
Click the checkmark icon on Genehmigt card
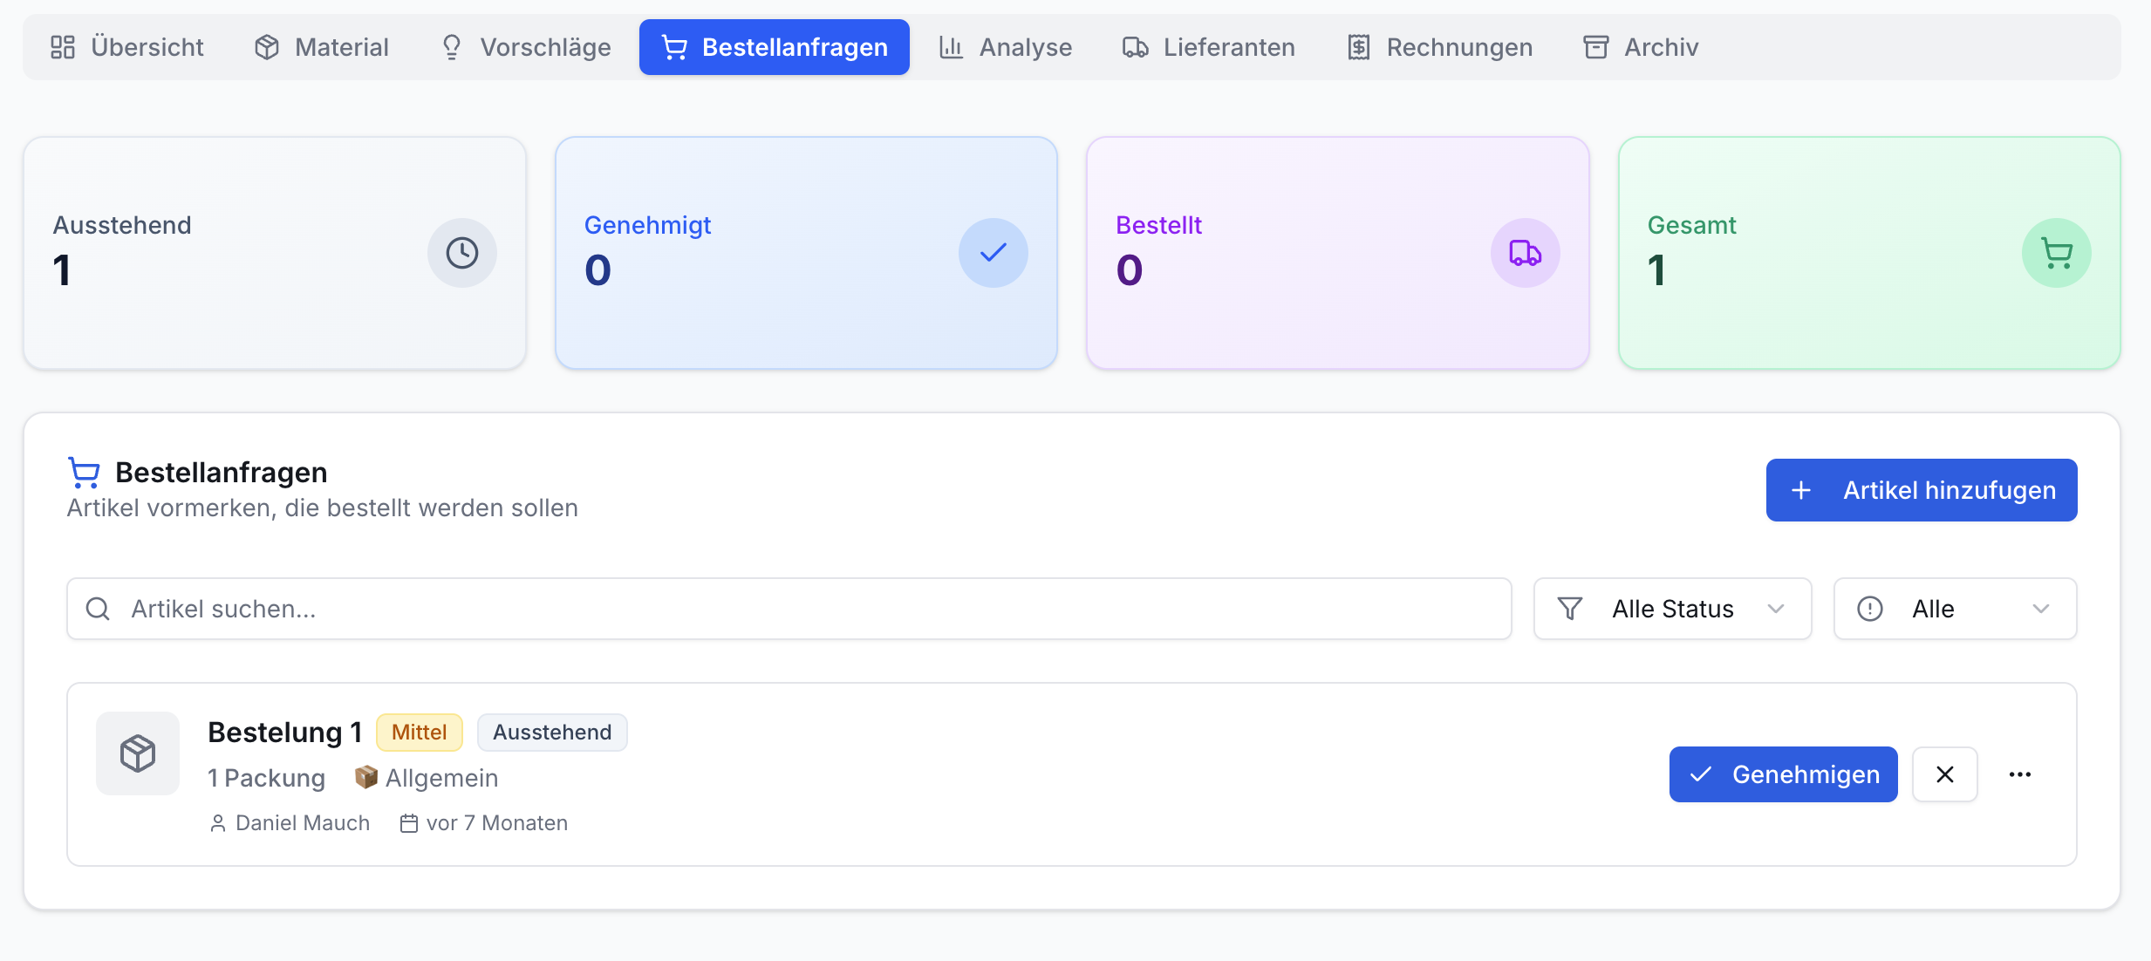[x=994, y=253]
